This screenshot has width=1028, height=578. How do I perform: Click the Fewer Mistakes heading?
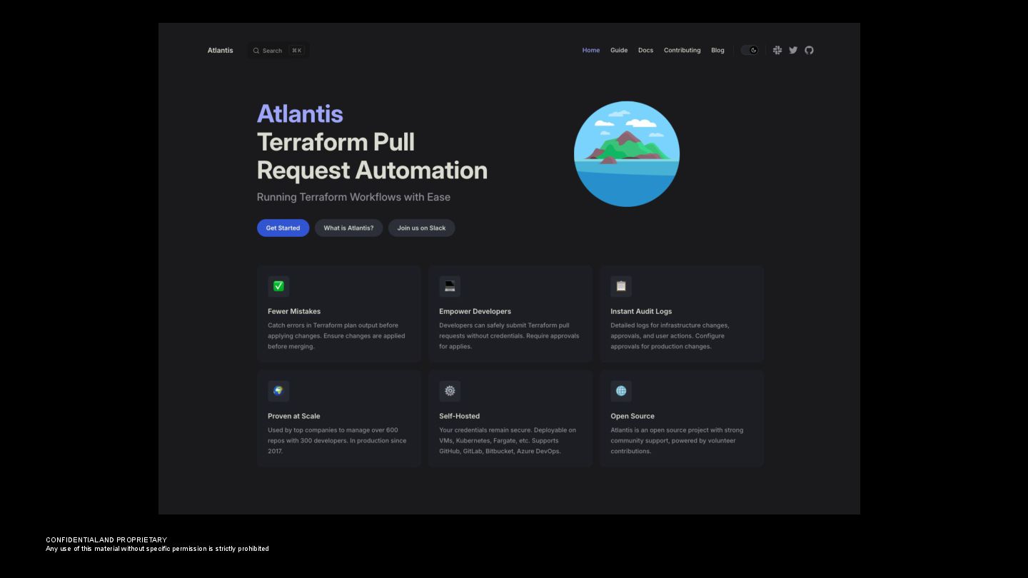(x=294, y=311)
